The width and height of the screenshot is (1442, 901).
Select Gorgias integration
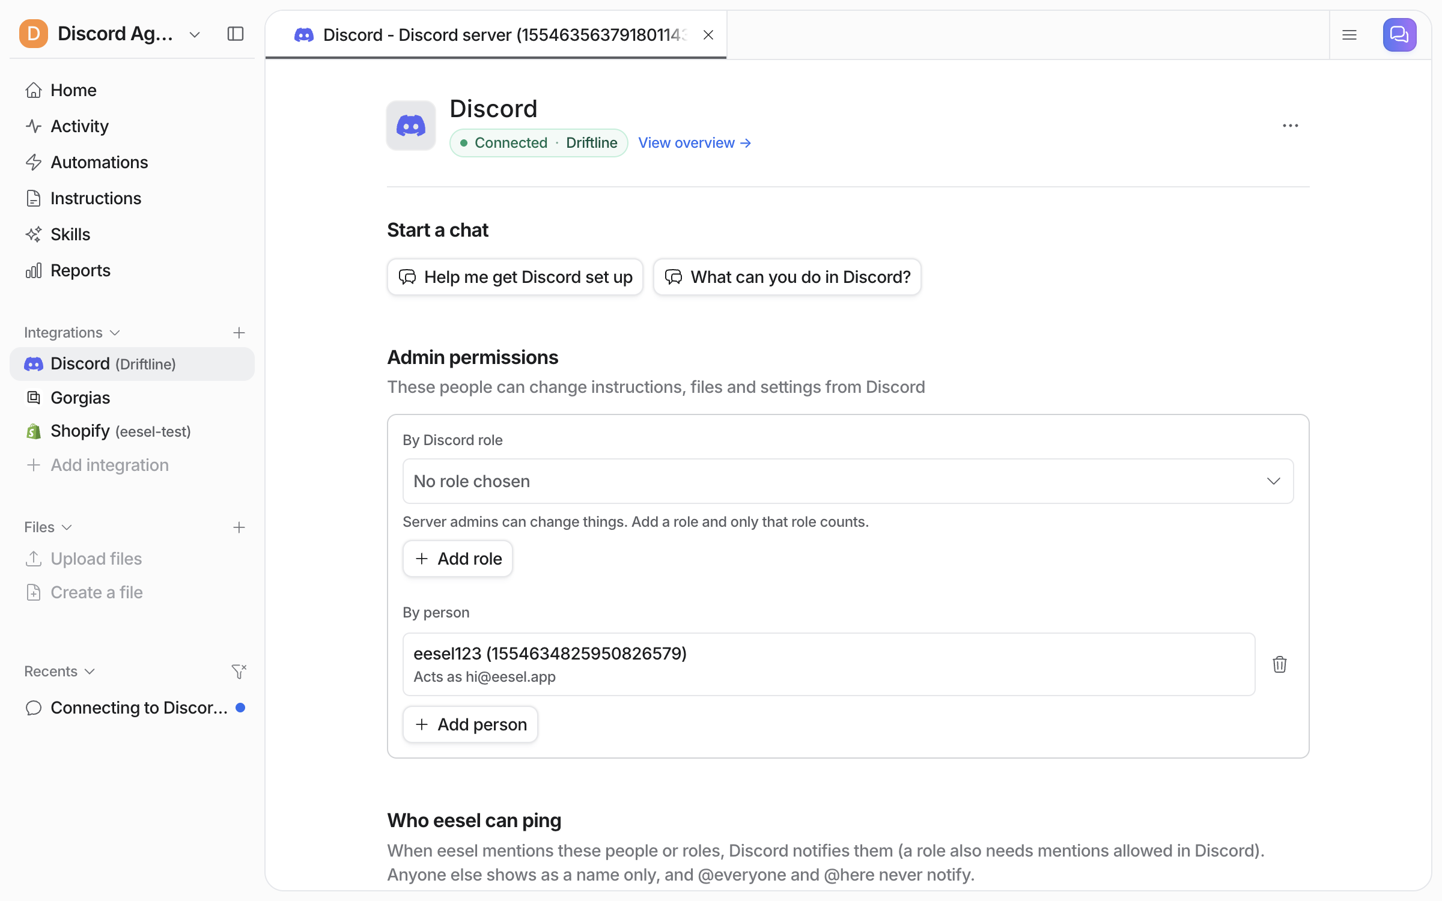tap(132, 398)
